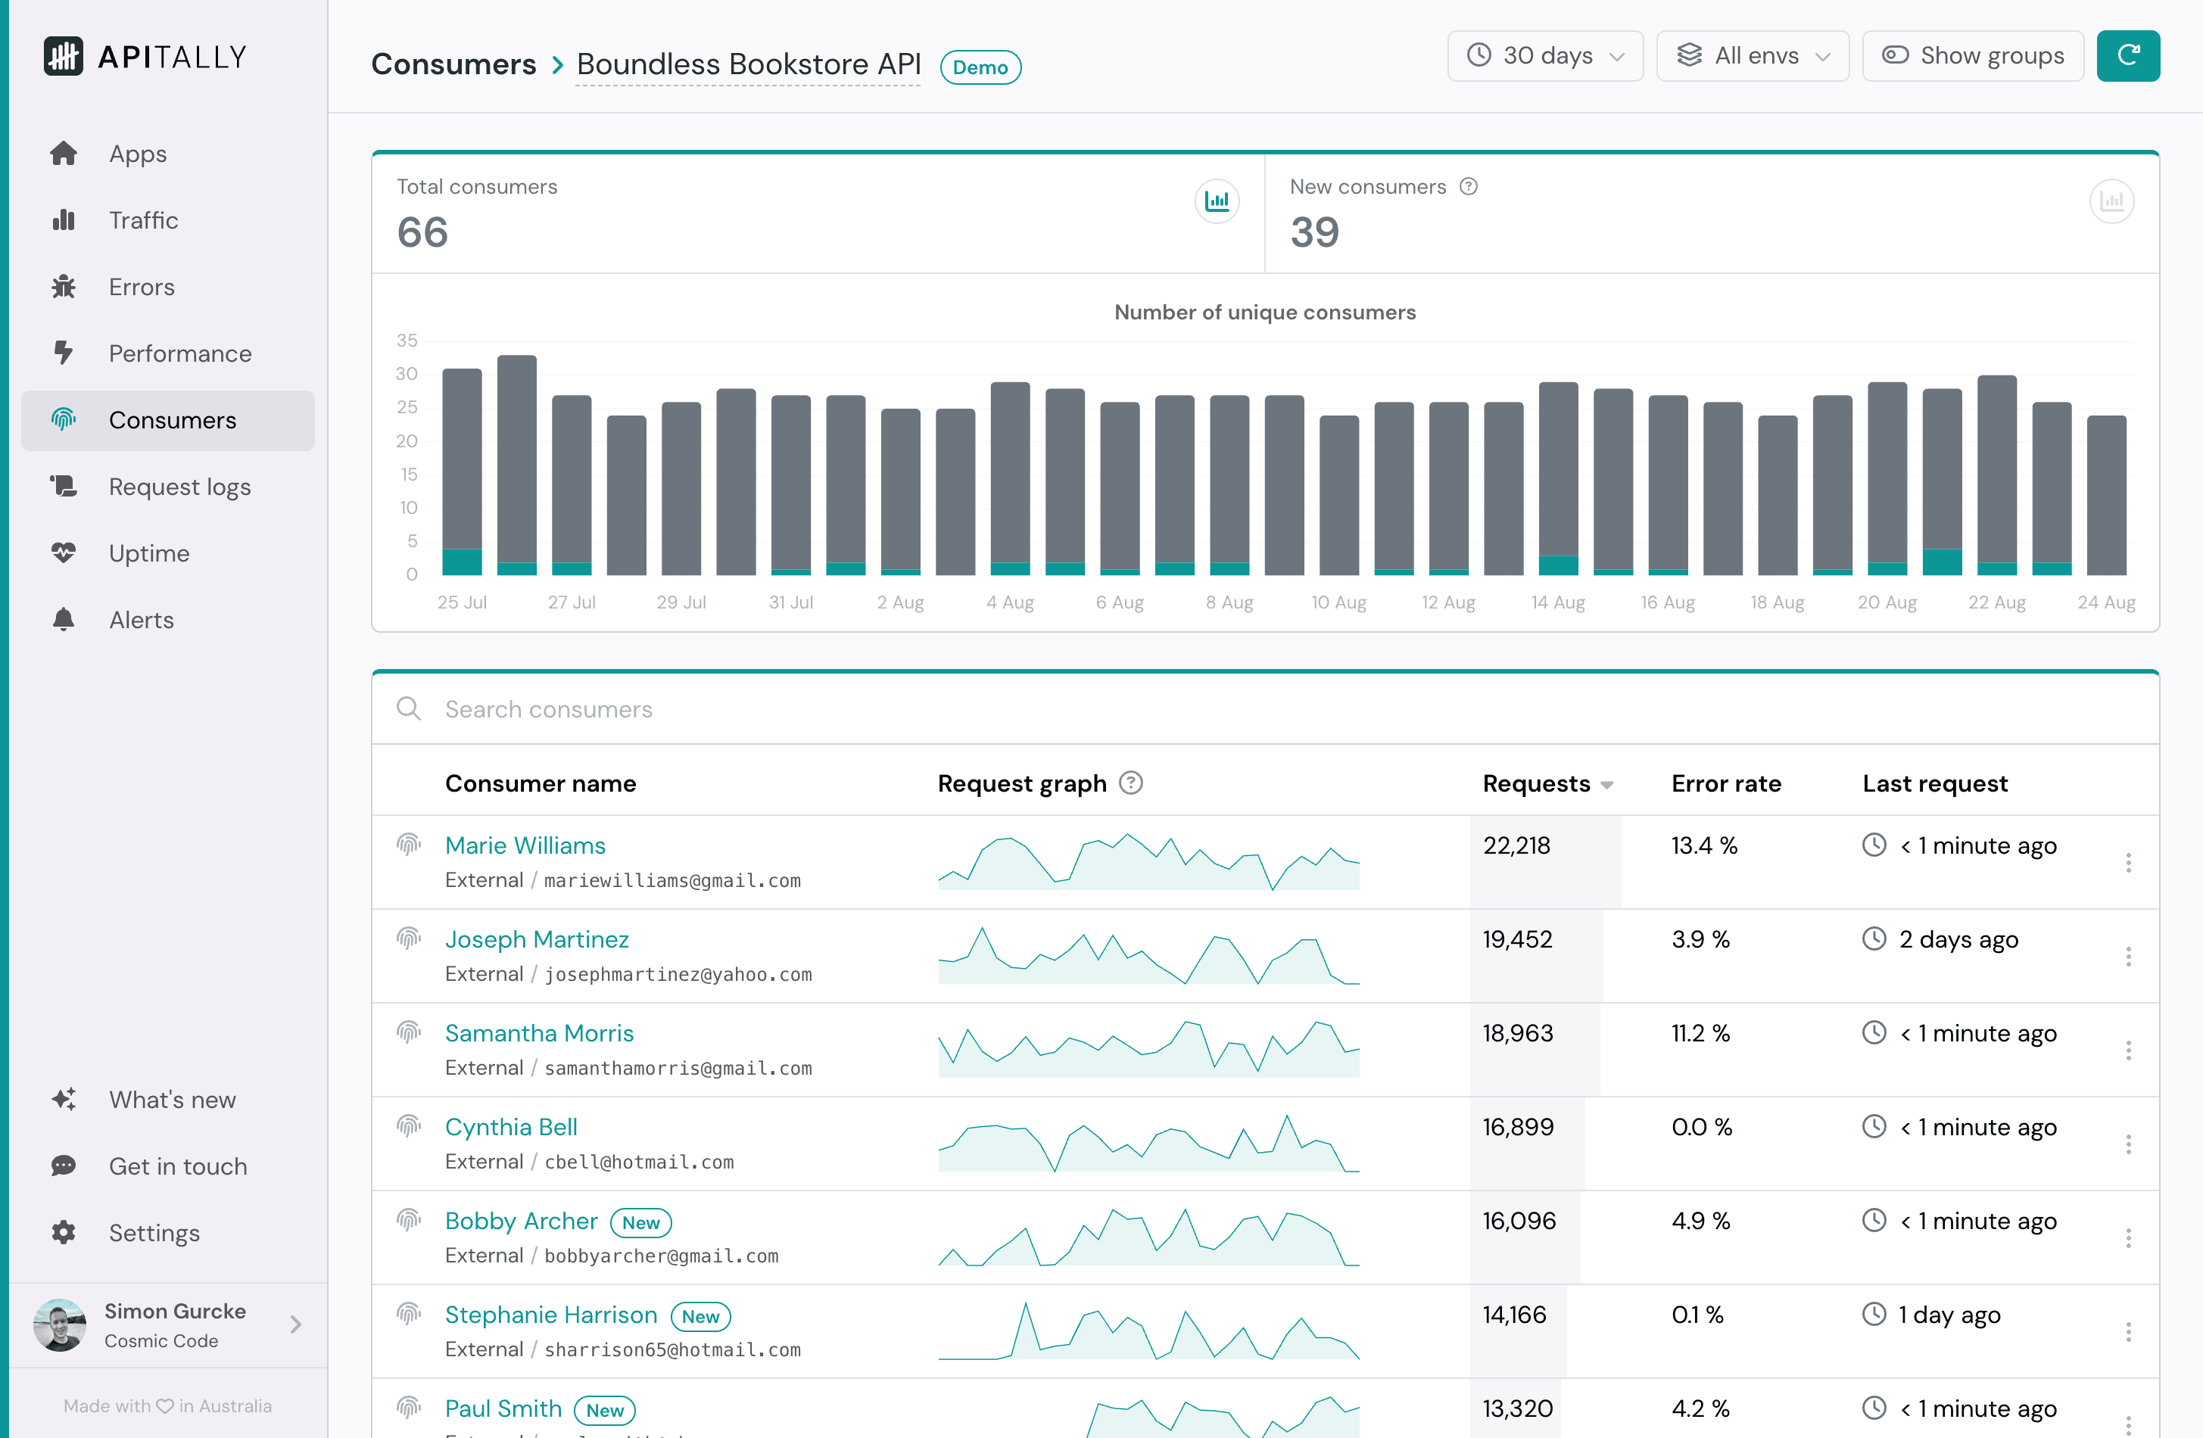The image size is (2203, 1438).
Task: Go to the Uptime page
Action: pos(167,553)
